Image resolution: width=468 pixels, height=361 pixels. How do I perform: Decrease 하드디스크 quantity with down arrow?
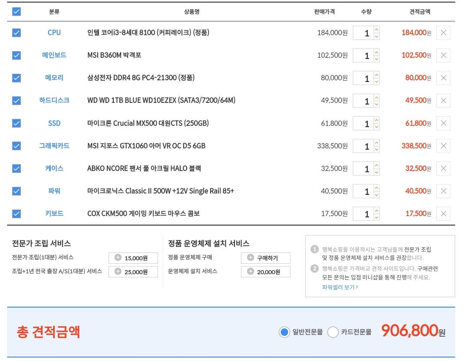click(377, 104)
